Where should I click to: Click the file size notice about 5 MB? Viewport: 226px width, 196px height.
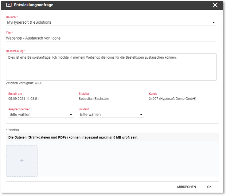[73, 137]
